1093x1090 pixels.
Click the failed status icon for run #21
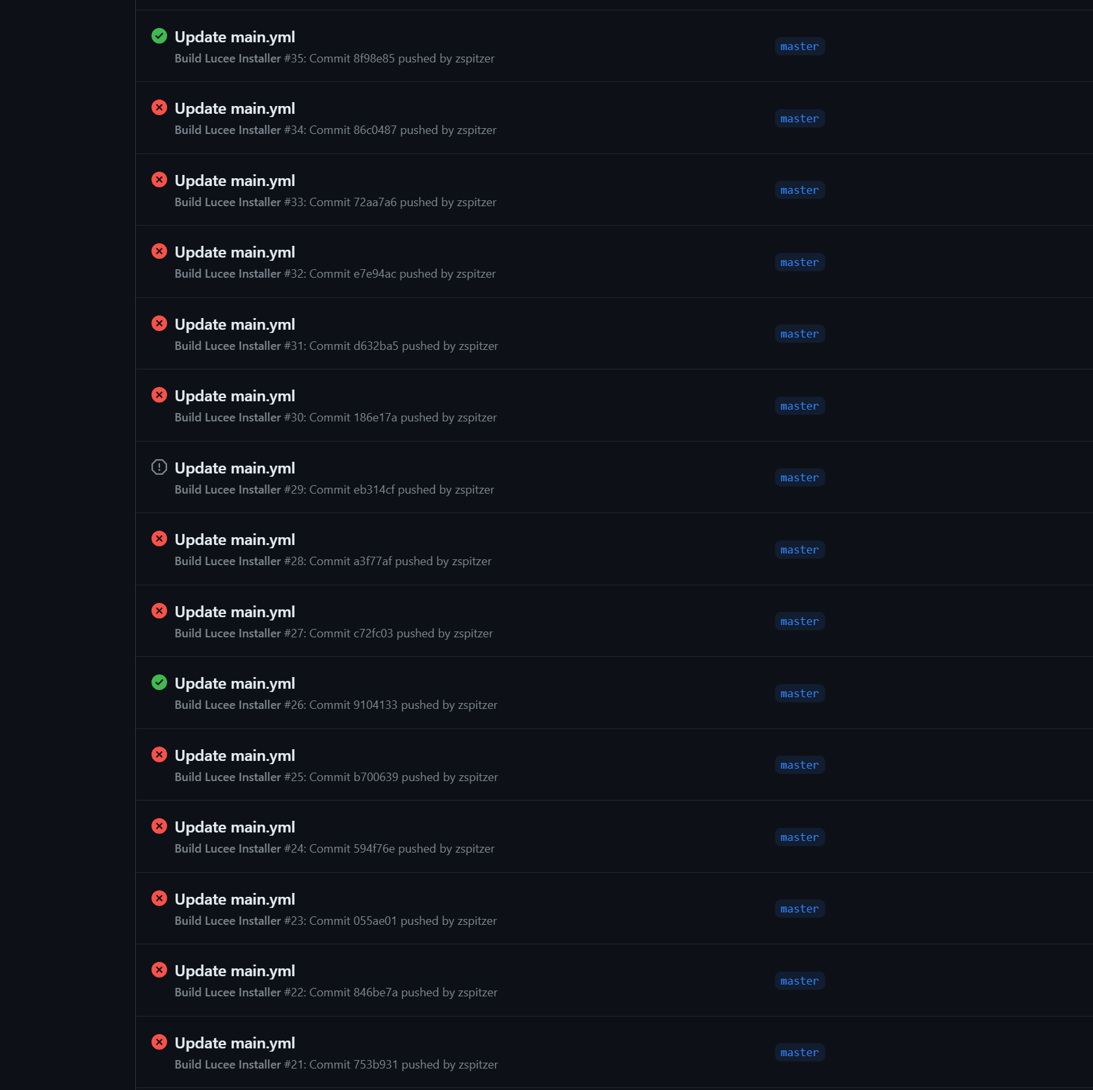click(x=159, y=1042)
